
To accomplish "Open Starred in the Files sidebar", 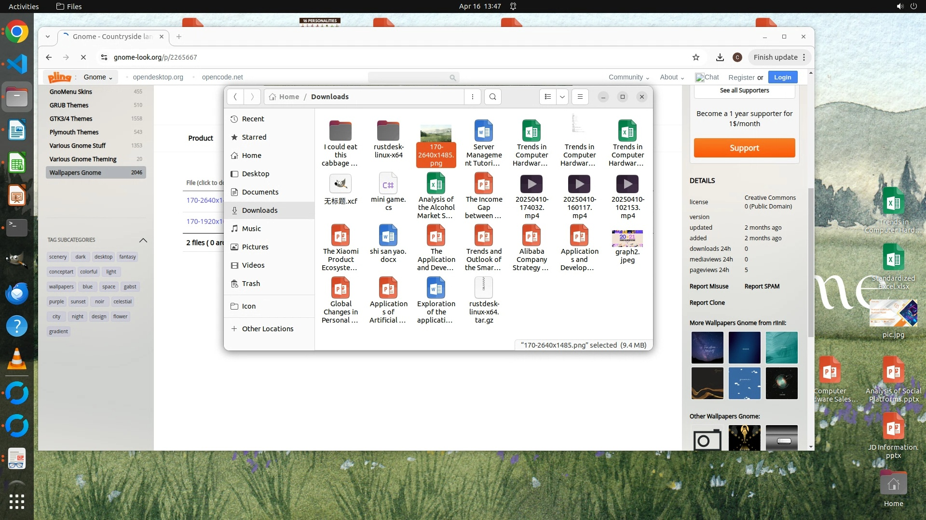I will pyautogui.click(x=254, y=137).
